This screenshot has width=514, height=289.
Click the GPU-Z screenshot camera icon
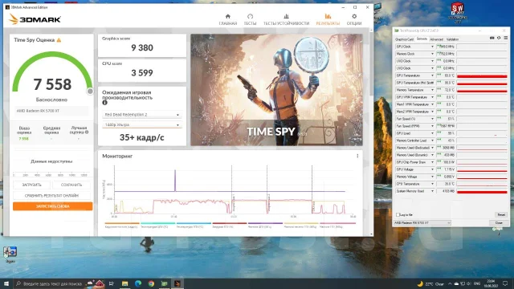492,38
